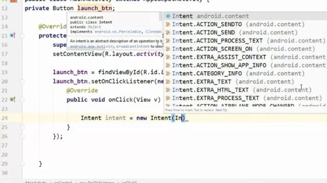The width and height of the screenshot is (327, 183).
Task: Collapse the code fold marker on line 22
Action: [22, 100]
